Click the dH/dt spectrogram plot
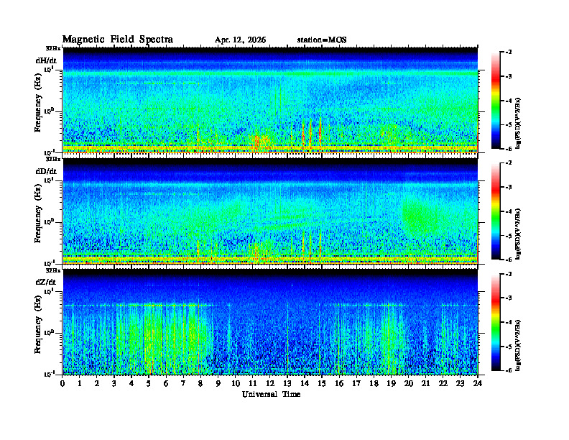569x440 pixels. click(270, 100)
